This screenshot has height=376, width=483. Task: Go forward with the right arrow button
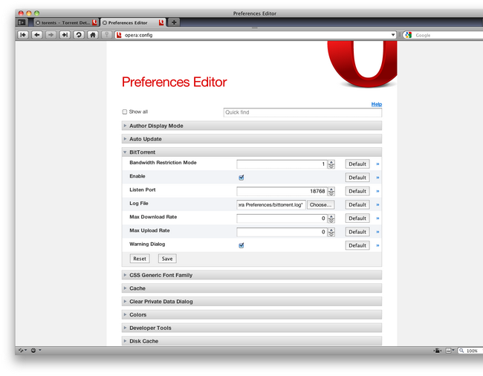point(51,35)
